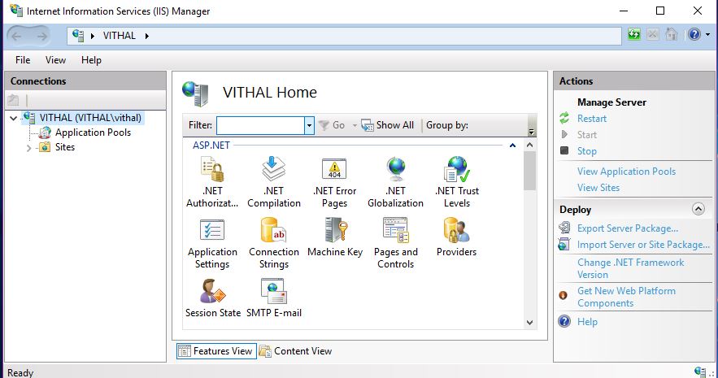The image size is (718, 378).
Task: Click View Sites link
Action: click(x=598, y=188)
